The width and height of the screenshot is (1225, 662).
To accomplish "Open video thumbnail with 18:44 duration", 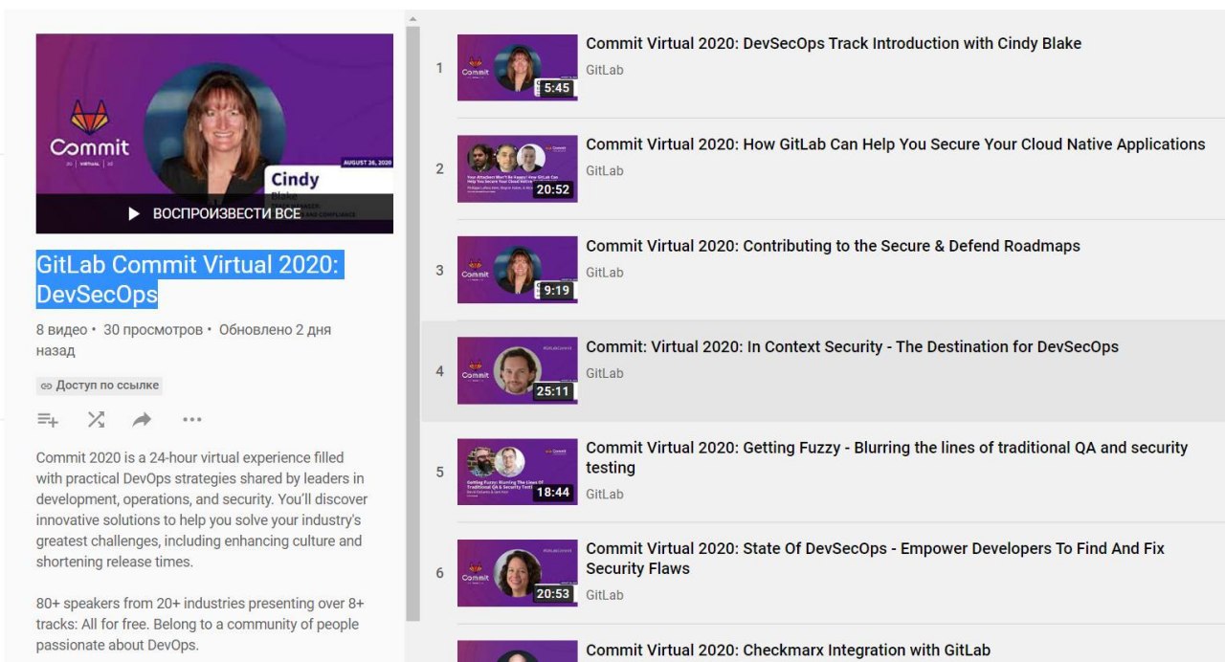I will [517, 472].
